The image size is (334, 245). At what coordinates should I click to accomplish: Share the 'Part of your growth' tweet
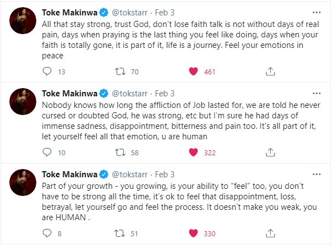pyautogui.click(x=270, y=234)
